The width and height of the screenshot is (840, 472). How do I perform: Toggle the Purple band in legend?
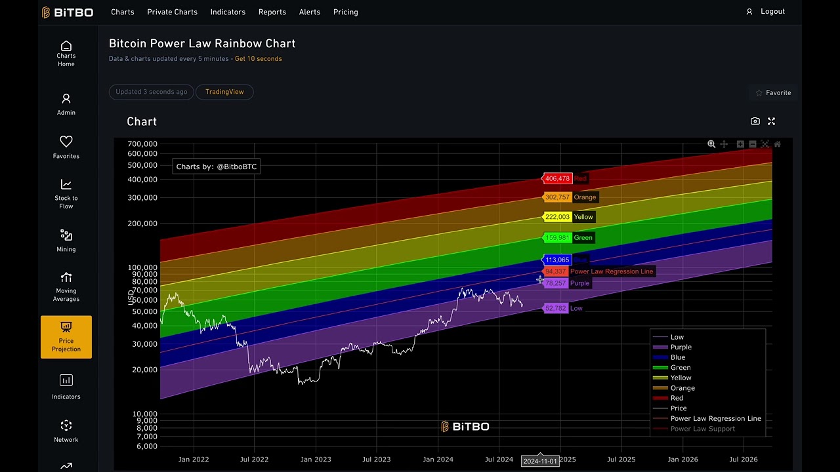click(x=672, y=347)
